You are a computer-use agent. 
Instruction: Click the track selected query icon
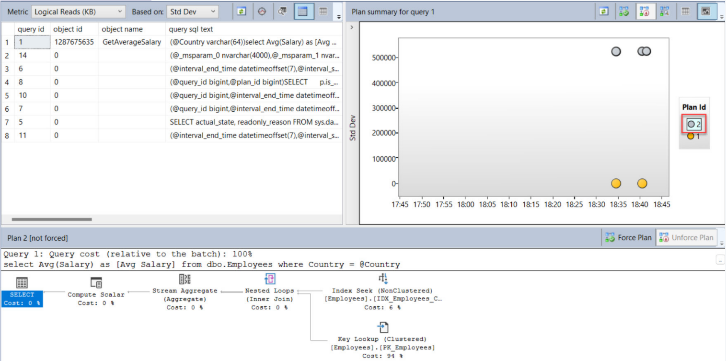pos(262,12)
